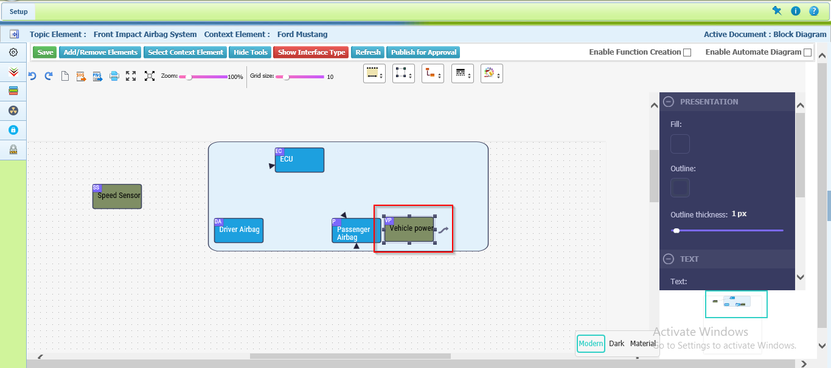This screenshot has height=368, width=831.
Task: Click the gray padlock sidebar icon
Action: (13, 149)
